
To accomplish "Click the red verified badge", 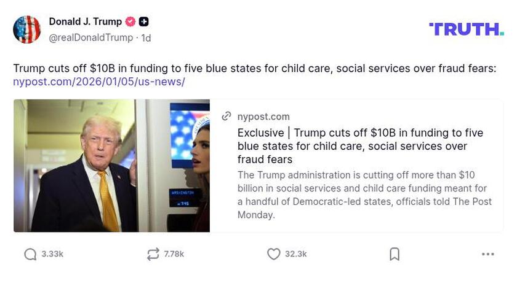I will click(130, 22).
